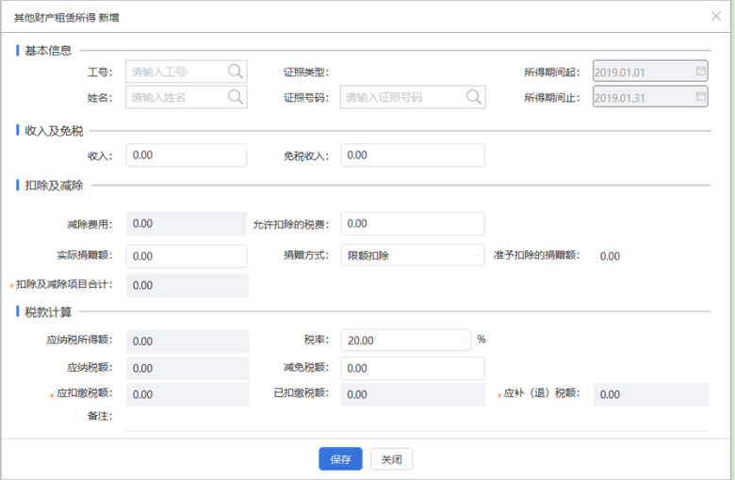The width and height of the screenshot is (735, 480).
Task: Click the 所得期间起 date field
Action: coord(641,72)
